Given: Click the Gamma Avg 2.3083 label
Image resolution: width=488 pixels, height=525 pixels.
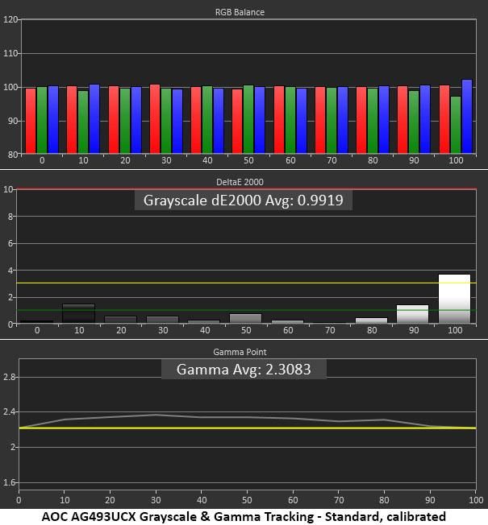Looking at the screenshot, I should [244, 370].
